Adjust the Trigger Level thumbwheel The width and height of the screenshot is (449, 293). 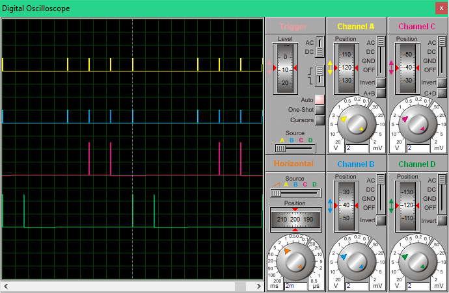coord(285,69)
